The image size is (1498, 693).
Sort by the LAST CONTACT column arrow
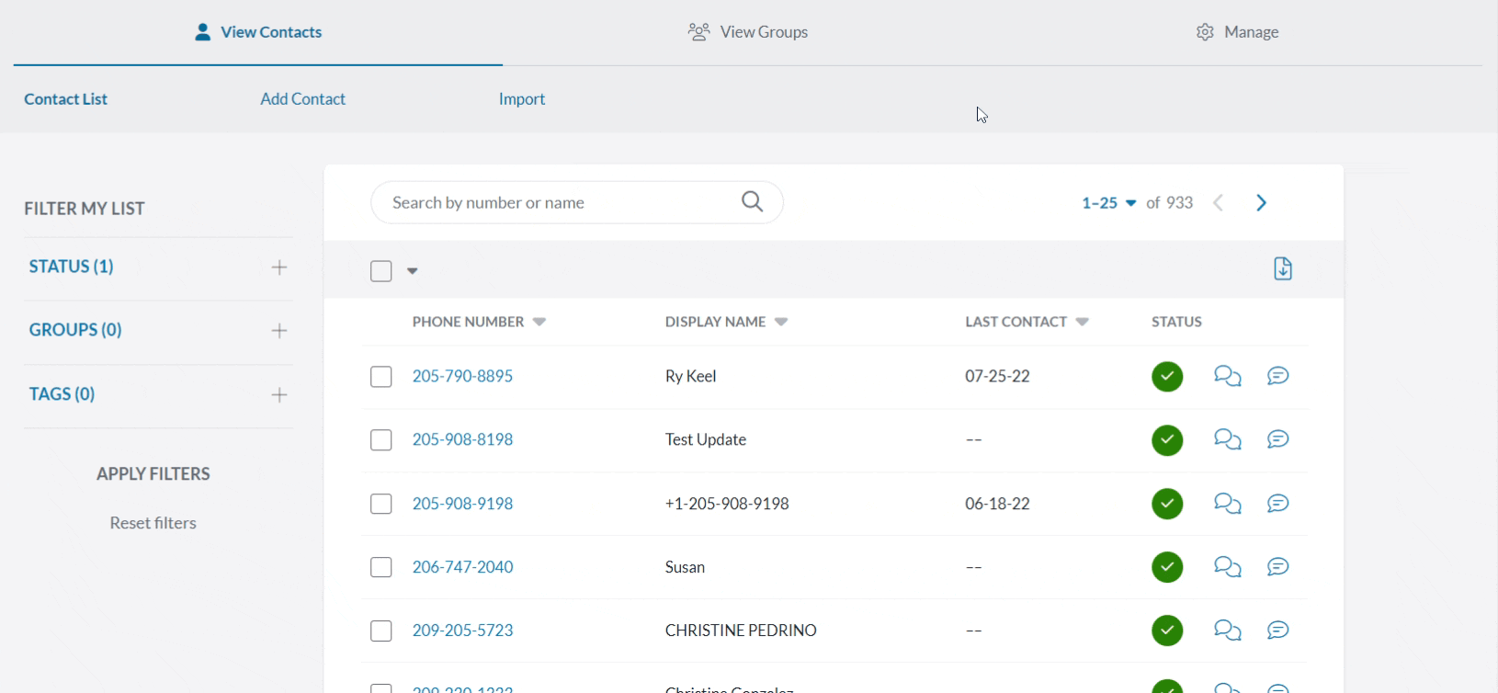[1083, 322]
